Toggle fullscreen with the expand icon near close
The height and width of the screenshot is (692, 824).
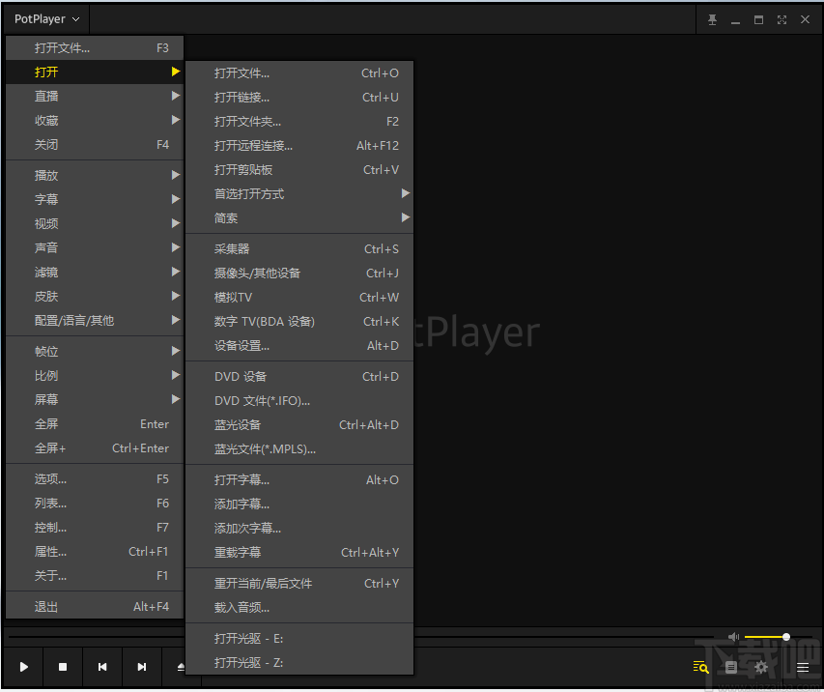click(x=781, y=18)
